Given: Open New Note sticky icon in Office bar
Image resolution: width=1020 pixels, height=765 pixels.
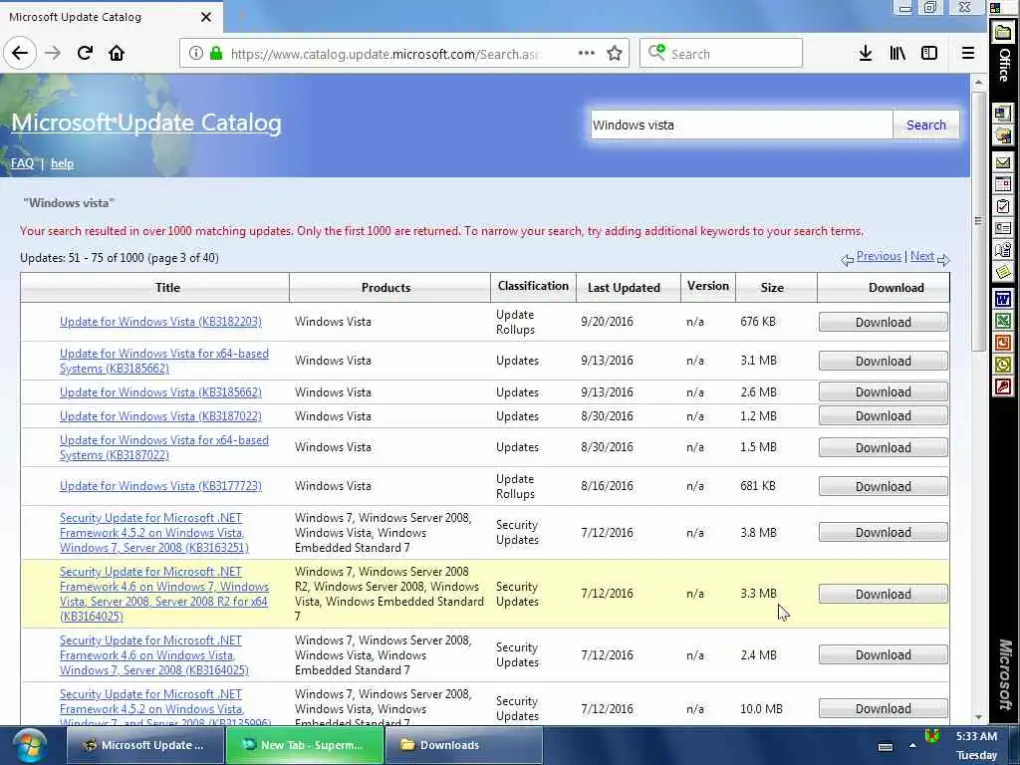Looking at the screenshot, I should point(1002,271).
